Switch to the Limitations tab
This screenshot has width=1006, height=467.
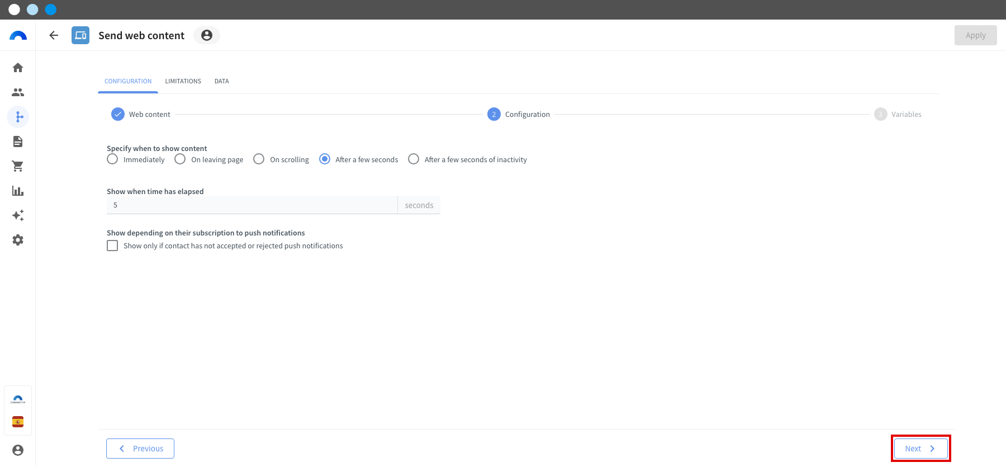pyautogui.click(x=183, y=81)
